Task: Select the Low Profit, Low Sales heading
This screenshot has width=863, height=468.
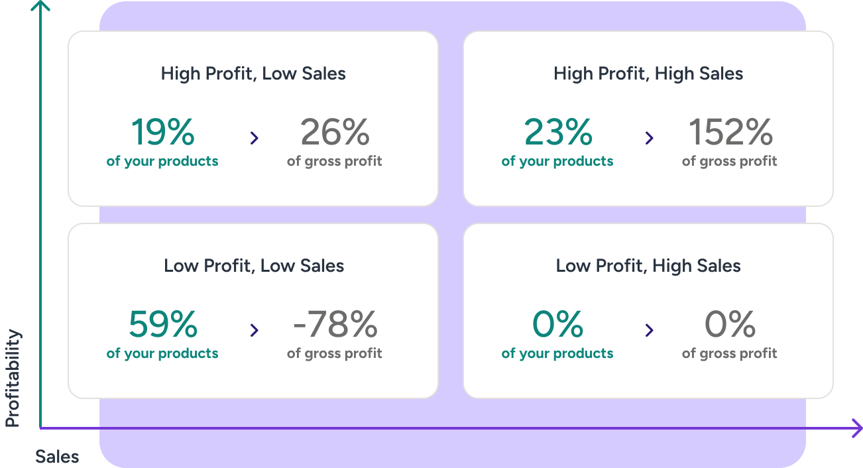Action: 254,266
